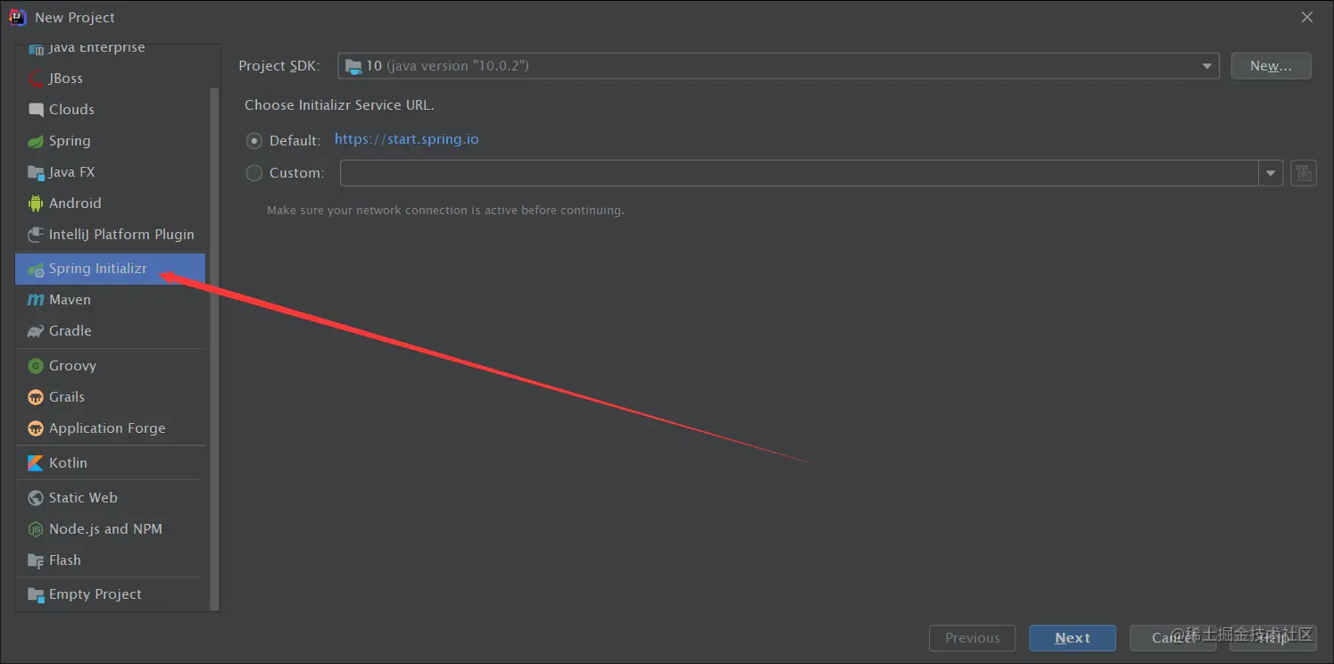Image resolution: width=1334 pixels, height=664 pixels.
Task: Choose Application Forge project type
Action: (x=111, y=428)
